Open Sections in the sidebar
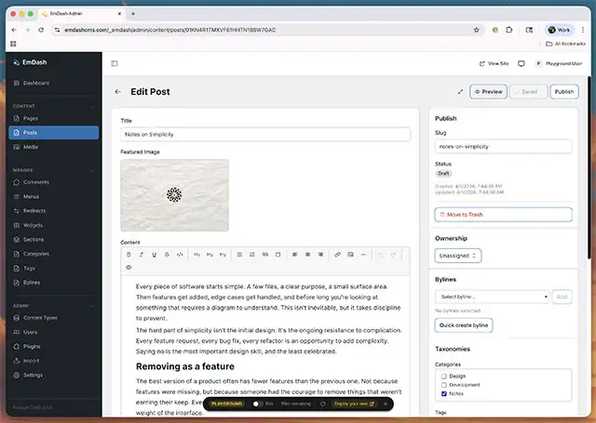Viewport: 596px width, 423px height. click(54, 240)
